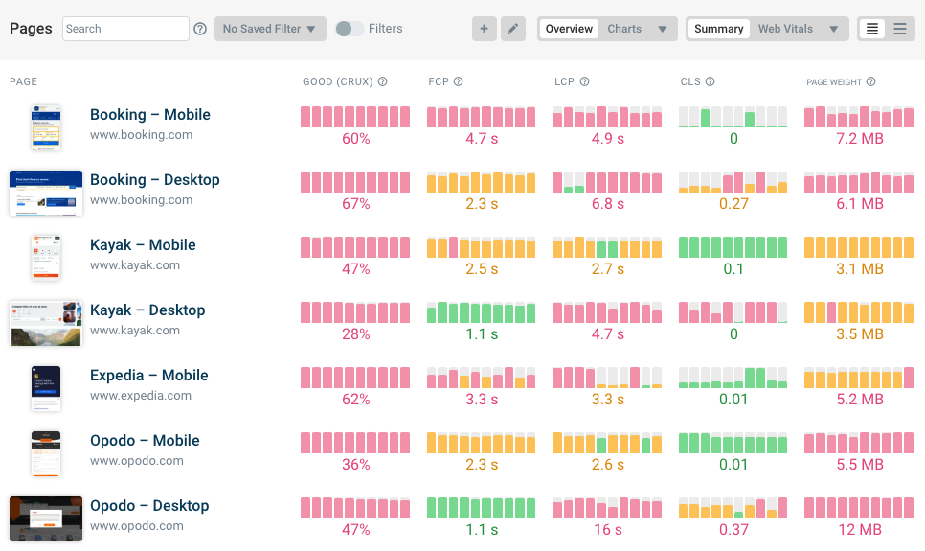This screenshot has width=925, height=551.
Task: Switch to the Overview tab
Action: (569, 29)
